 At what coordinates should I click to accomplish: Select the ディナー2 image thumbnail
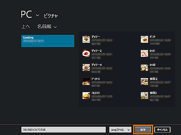[x=86, y=53]
